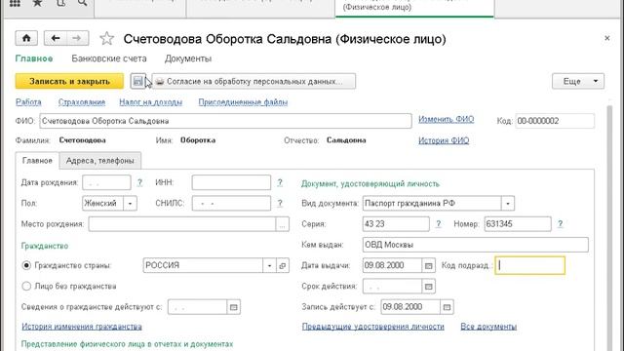Open favorites star in top bar
624x351 pixels.
click(37, 3)
